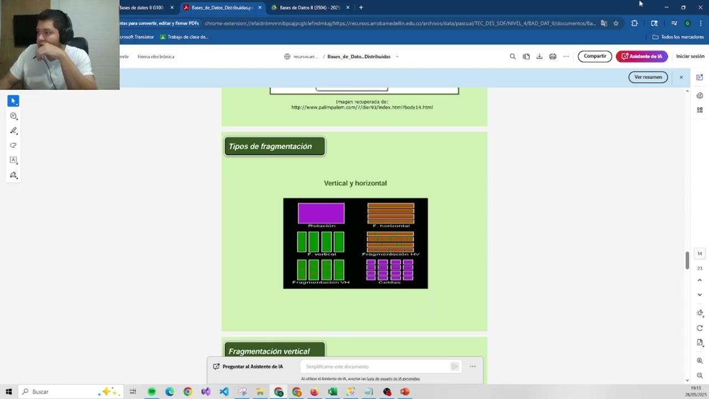Open options ellipsis in AI assistant bar
Image resolution: width=709 pixels, height=399 pixels.
[472, 366]
